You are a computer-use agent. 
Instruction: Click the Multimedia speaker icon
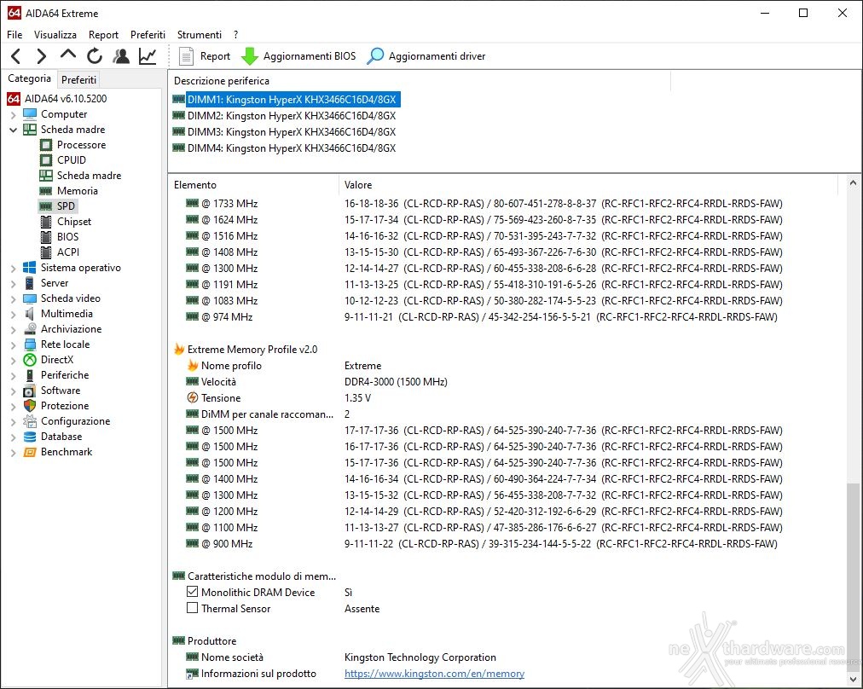tap(30, 314)
